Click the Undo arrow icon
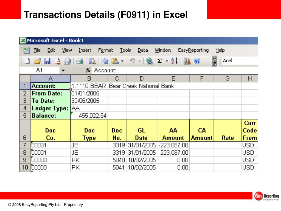Screen dimensions: 281x211 point(132,61)
